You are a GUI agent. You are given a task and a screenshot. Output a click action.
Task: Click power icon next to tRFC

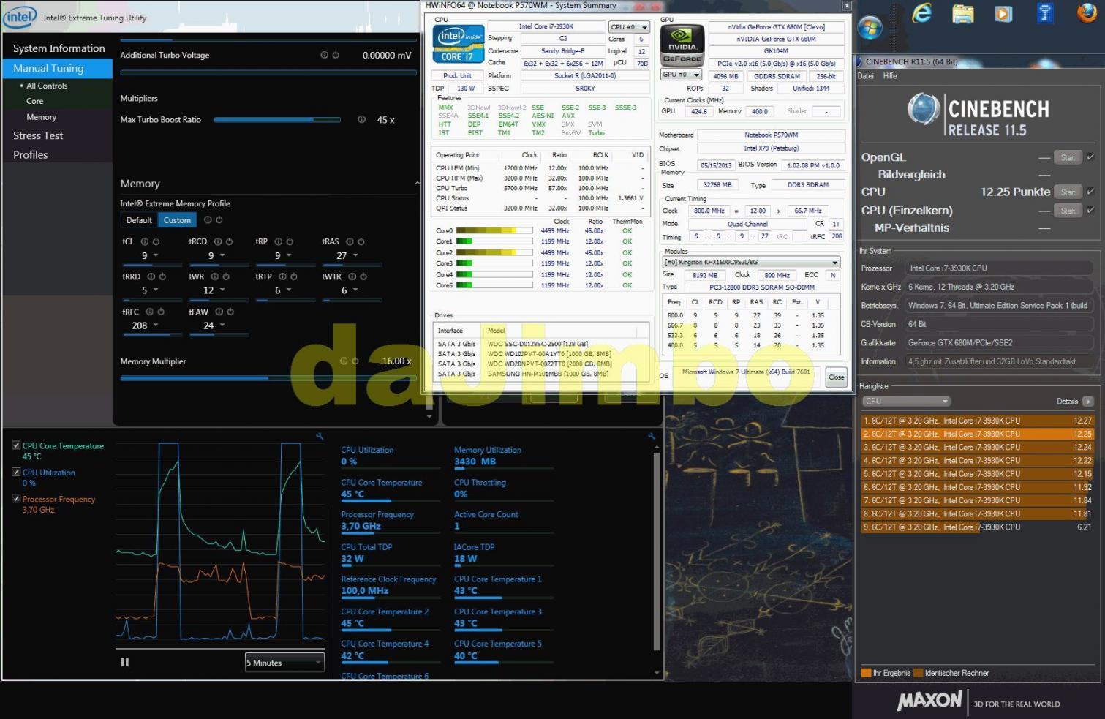160,312
